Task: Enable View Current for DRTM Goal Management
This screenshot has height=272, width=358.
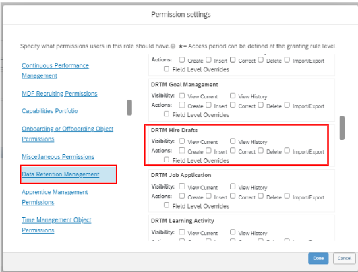Action: 182,96
